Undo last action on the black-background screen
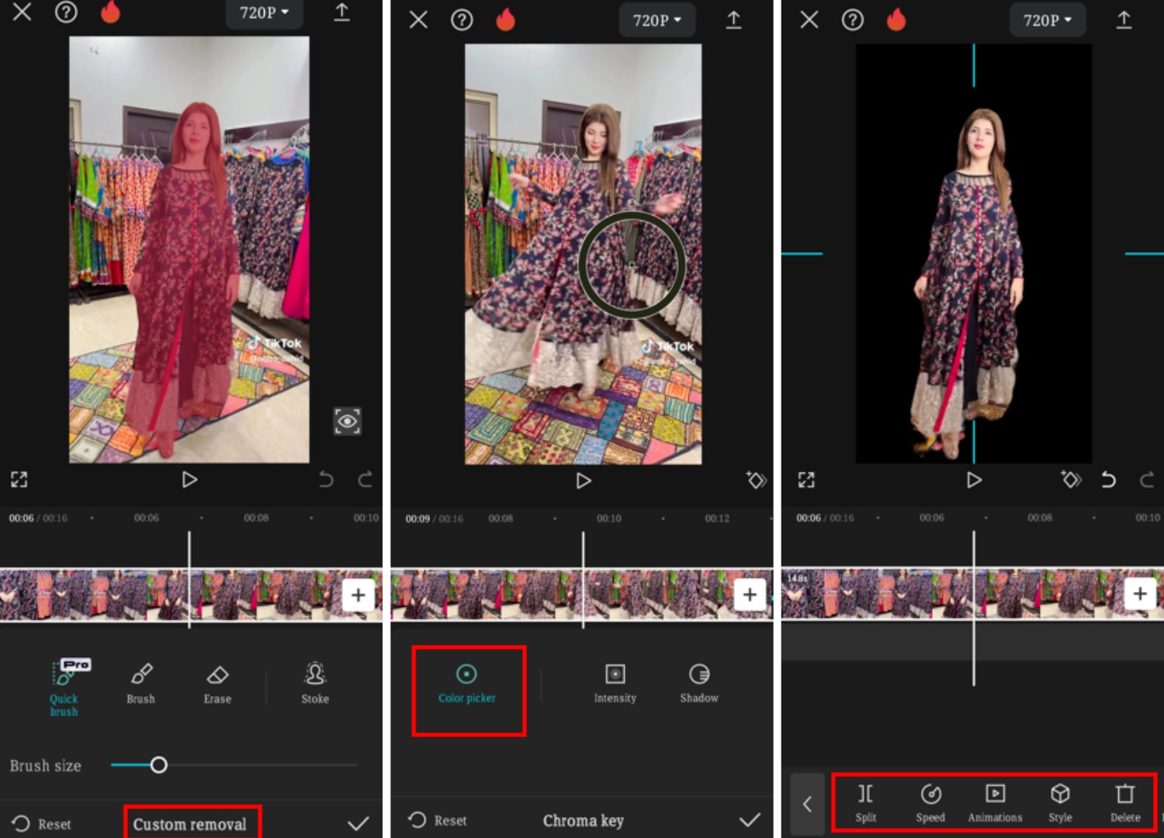This screenshot has width=1164, height=838. coord(1109,480)
